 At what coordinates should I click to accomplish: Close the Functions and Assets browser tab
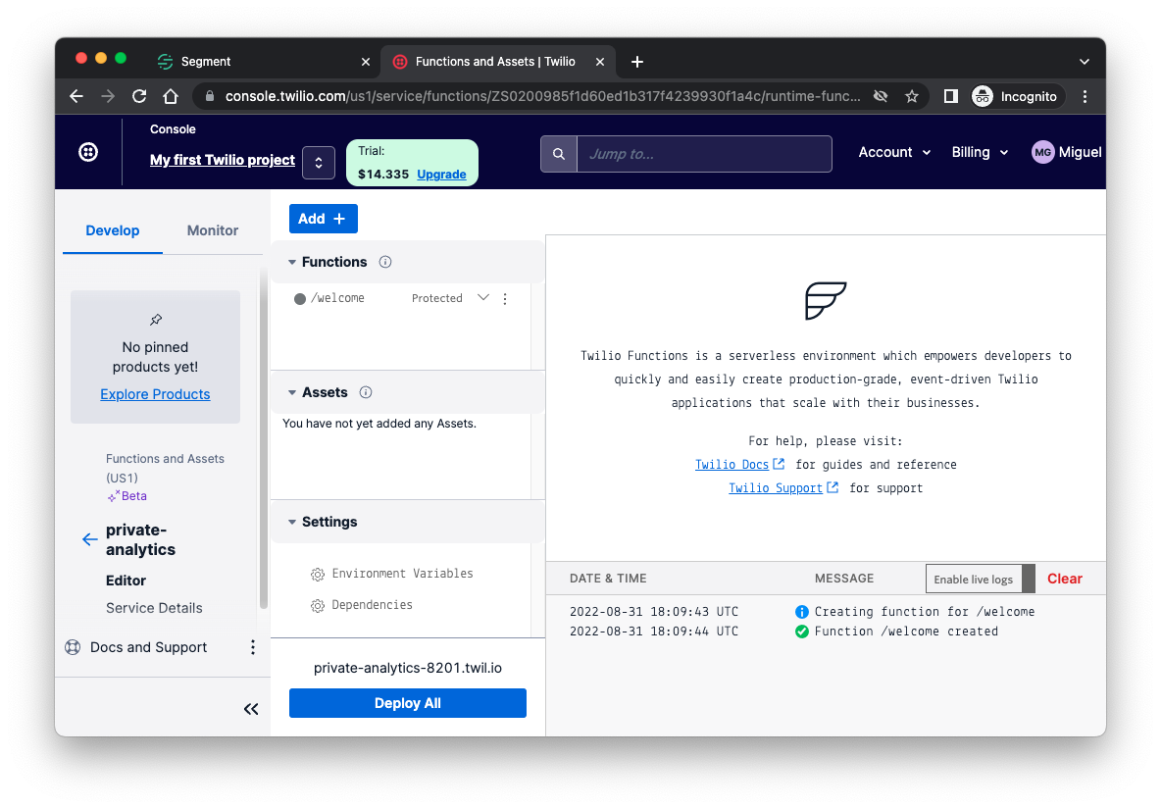[x=600, y=62]
